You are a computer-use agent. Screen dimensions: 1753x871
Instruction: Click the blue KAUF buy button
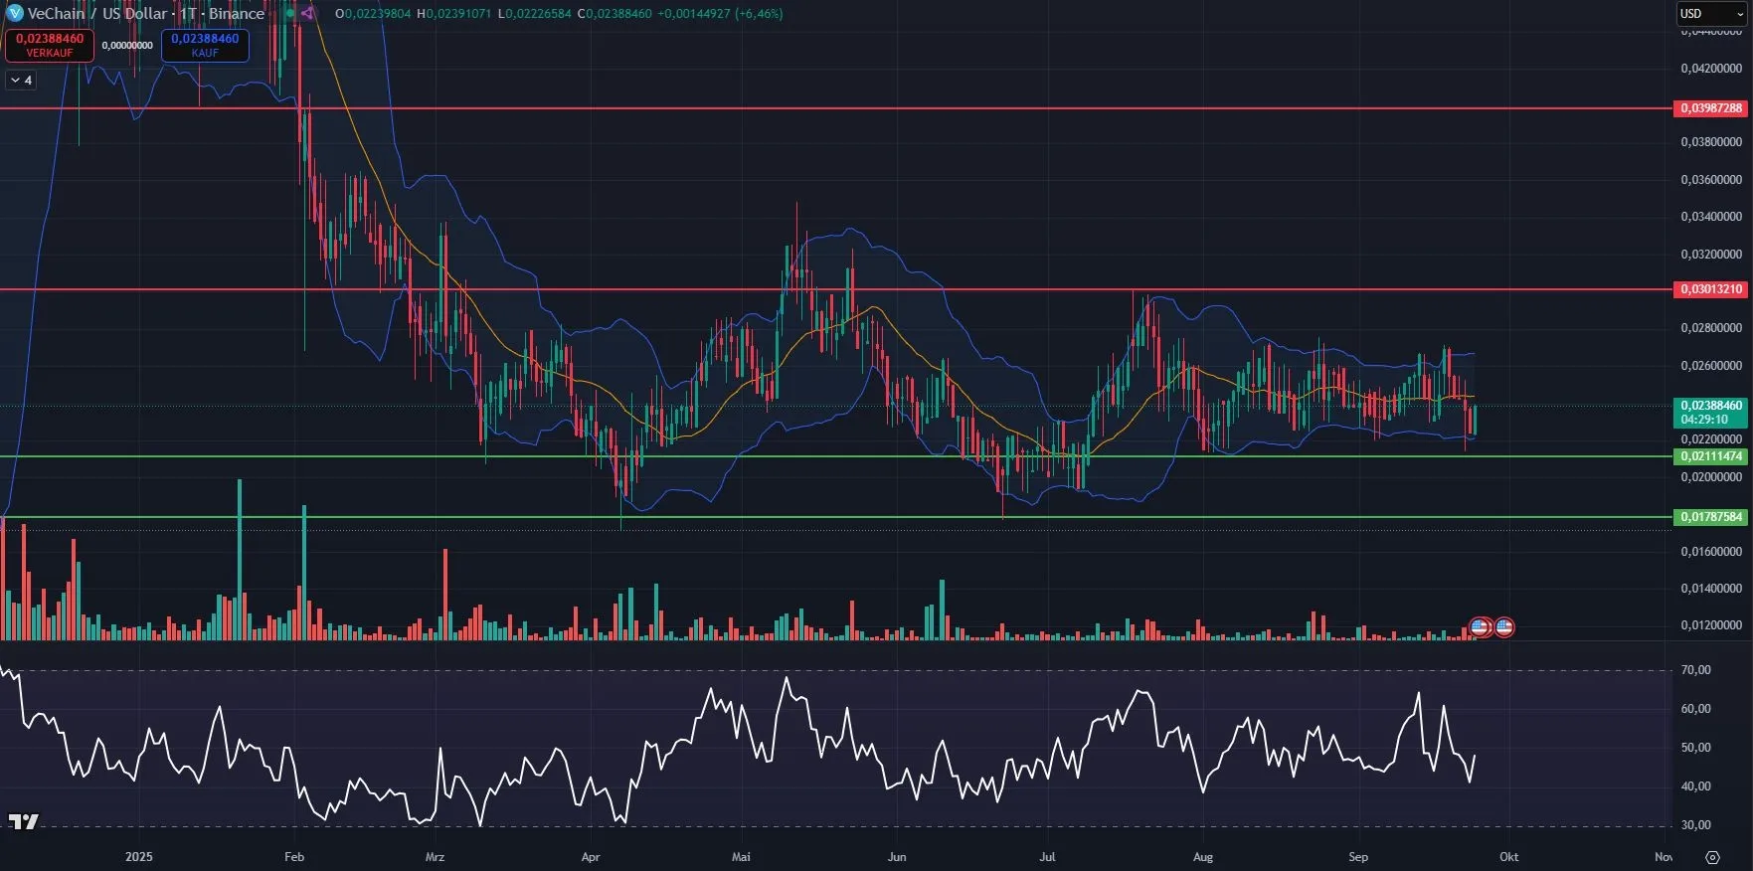205,45
